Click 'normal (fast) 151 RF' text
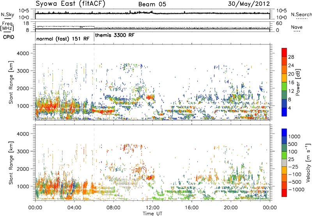This screenshot has height=216, width=312. 63,39
